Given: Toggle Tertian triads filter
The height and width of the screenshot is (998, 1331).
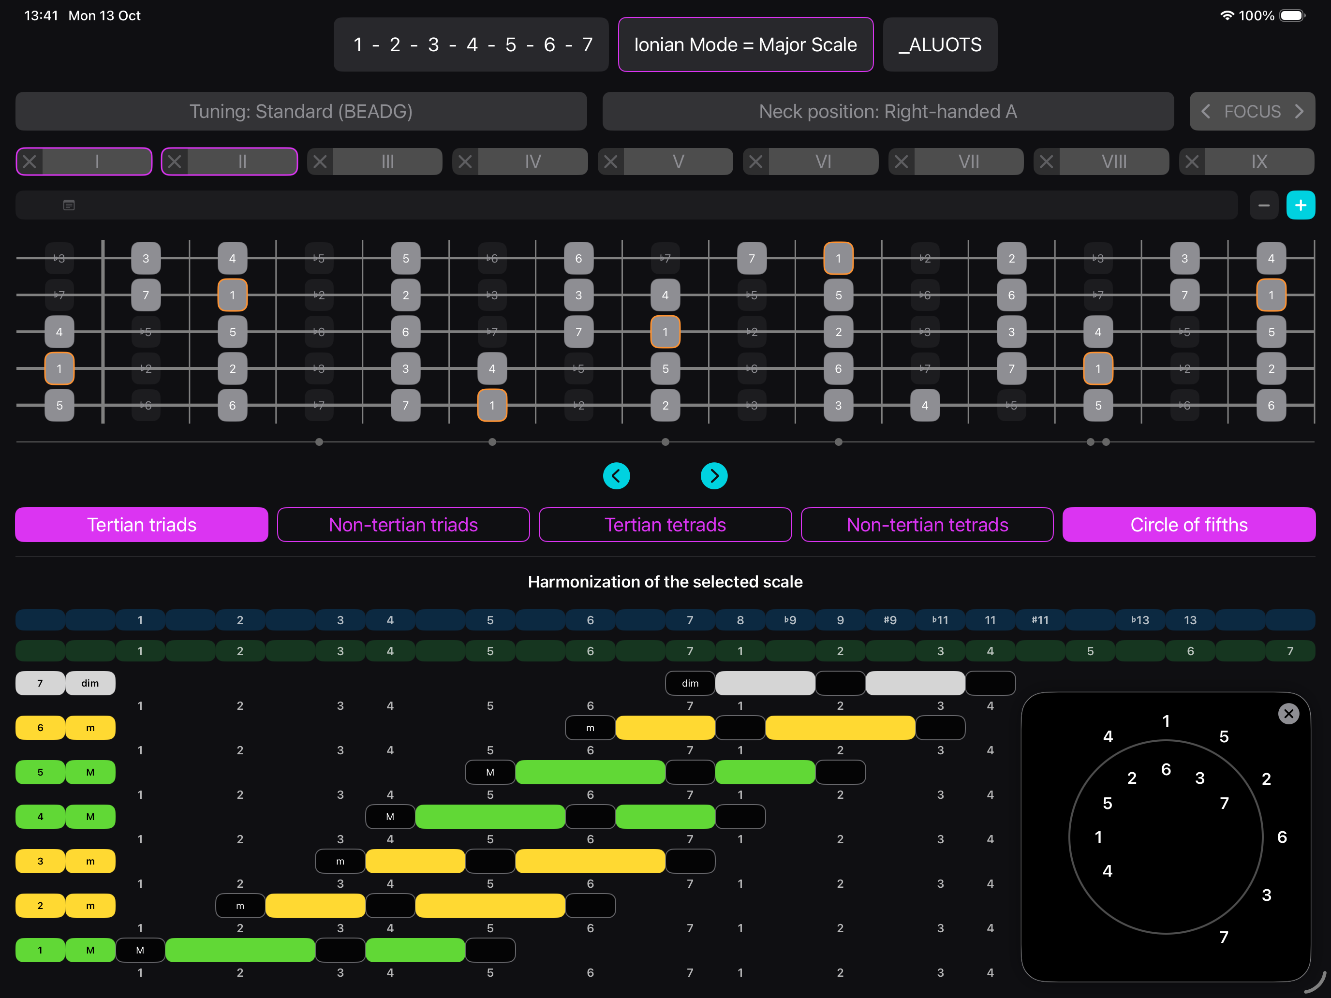Looking at the screenshot, I should pos(141,525).
